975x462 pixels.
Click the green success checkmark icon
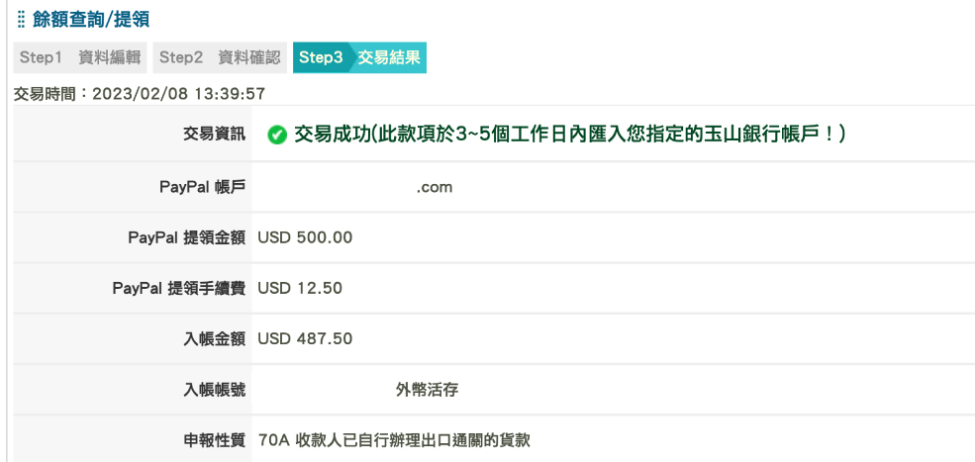tap(277, 135)
